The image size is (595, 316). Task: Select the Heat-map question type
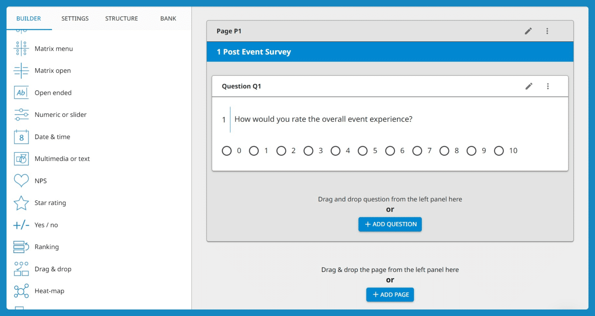(x=49, y=291)
